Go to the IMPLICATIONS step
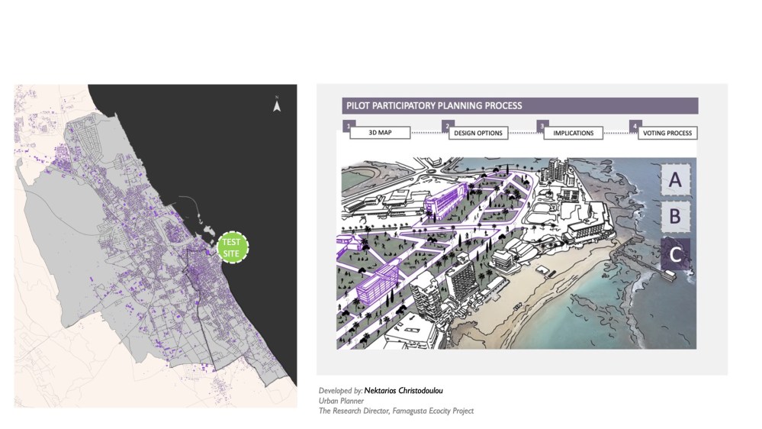The image size is (762, 429). click(573, 133)
